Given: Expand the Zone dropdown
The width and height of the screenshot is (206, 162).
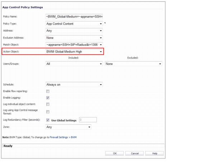Looking at the screenshot, I should [x=68, y=127].
